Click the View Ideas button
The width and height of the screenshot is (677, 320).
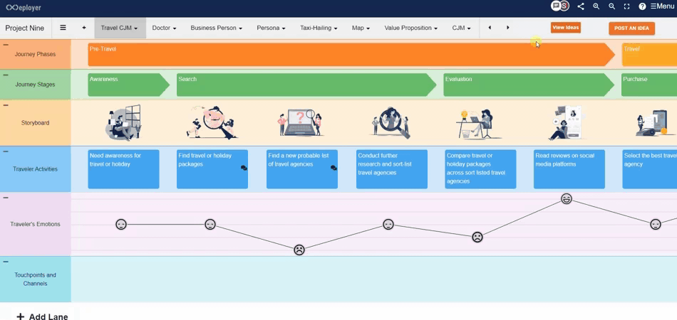tap(565, 28)
